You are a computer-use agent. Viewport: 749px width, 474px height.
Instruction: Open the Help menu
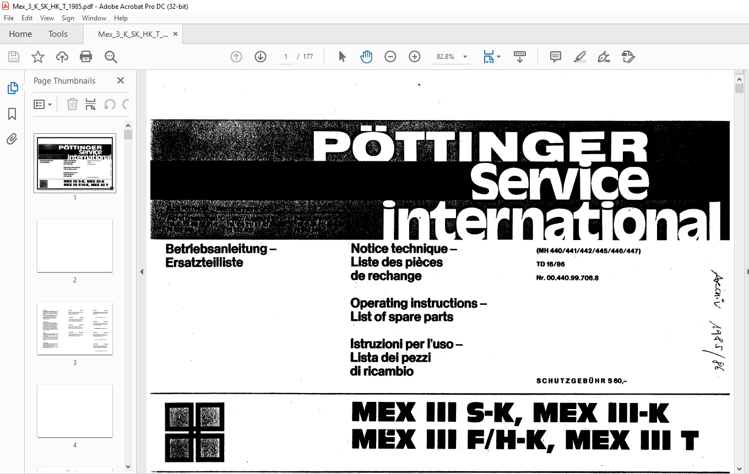[x=121, y=18]
